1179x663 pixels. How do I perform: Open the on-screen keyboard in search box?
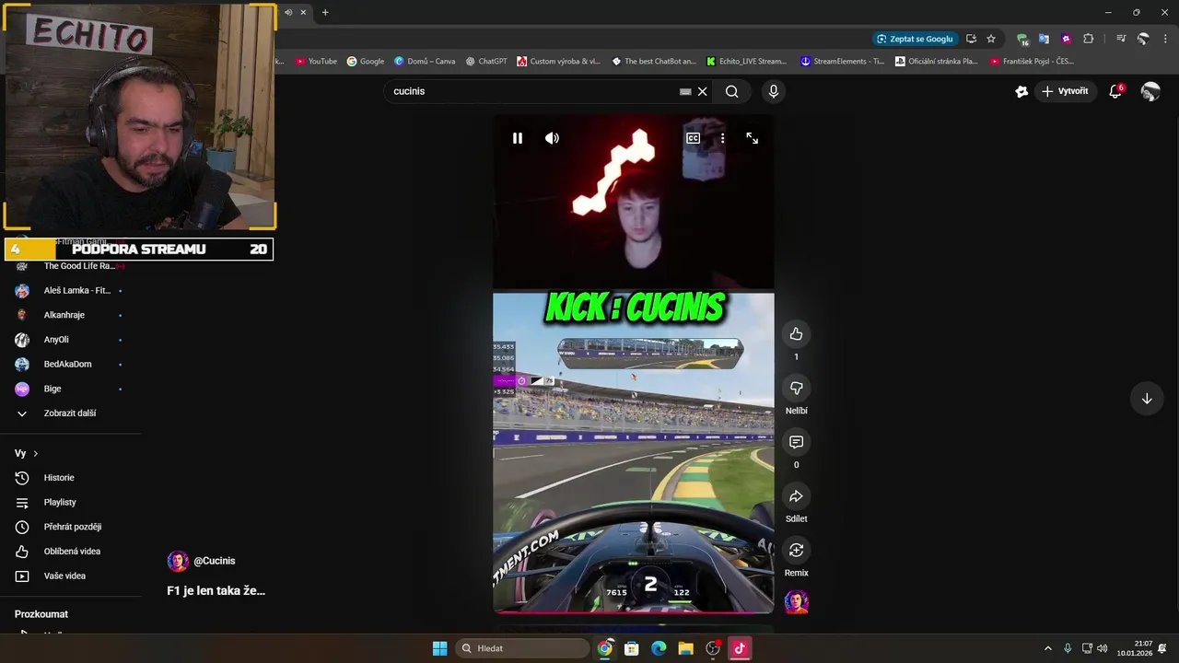(685, 91)
